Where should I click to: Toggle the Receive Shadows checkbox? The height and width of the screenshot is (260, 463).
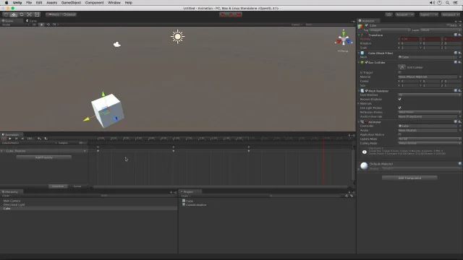tap(399, 100)
